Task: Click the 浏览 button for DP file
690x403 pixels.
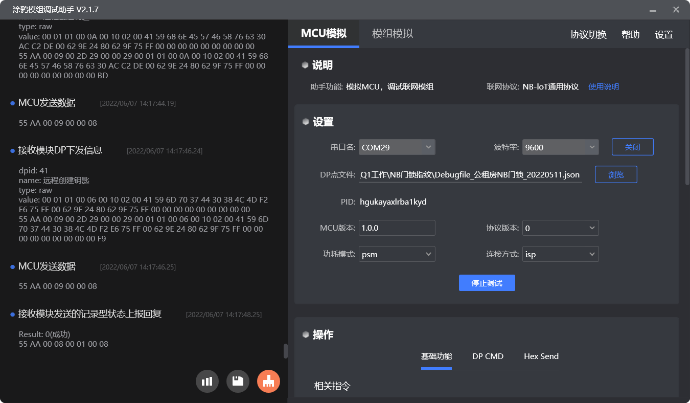Action: pos(616,174)
